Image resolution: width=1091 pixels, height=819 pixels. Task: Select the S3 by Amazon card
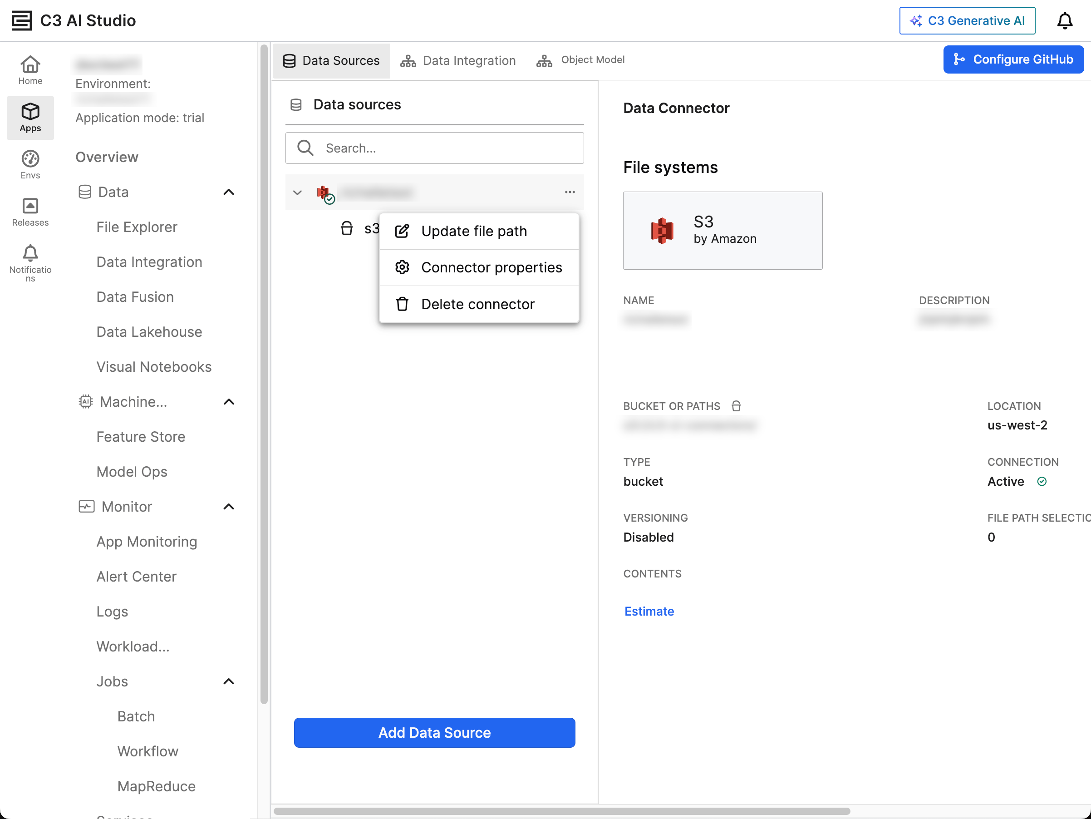click(x=722, y=231)
